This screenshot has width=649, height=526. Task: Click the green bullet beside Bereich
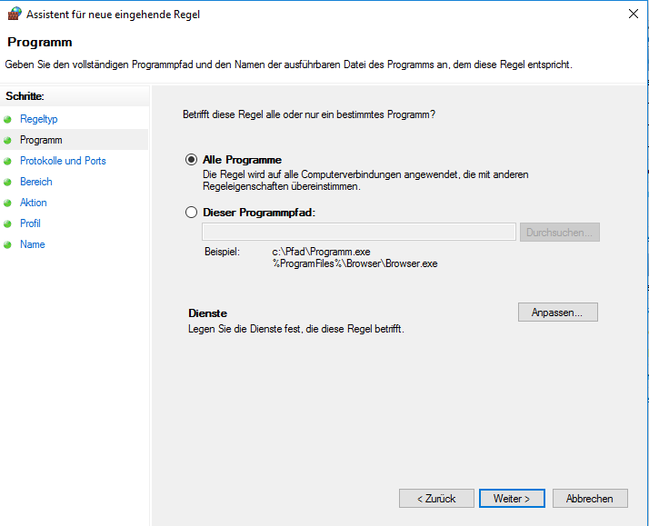(7, 182)
